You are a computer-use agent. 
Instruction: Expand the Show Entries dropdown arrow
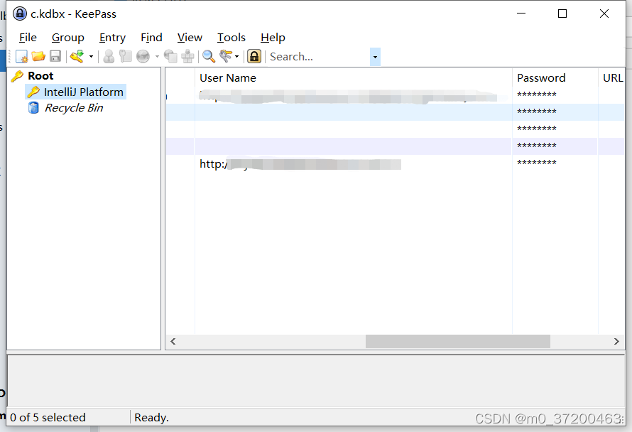pos(236,56)
